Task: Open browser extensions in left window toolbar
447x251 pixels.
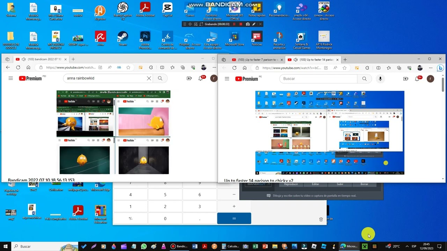Action: (x=151, y=68)
